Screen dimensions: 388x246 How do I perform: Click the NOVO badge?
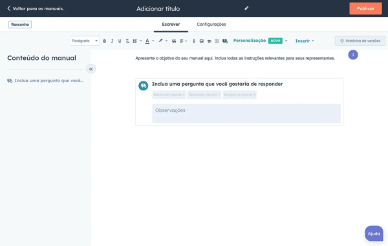tap(275, 41)
